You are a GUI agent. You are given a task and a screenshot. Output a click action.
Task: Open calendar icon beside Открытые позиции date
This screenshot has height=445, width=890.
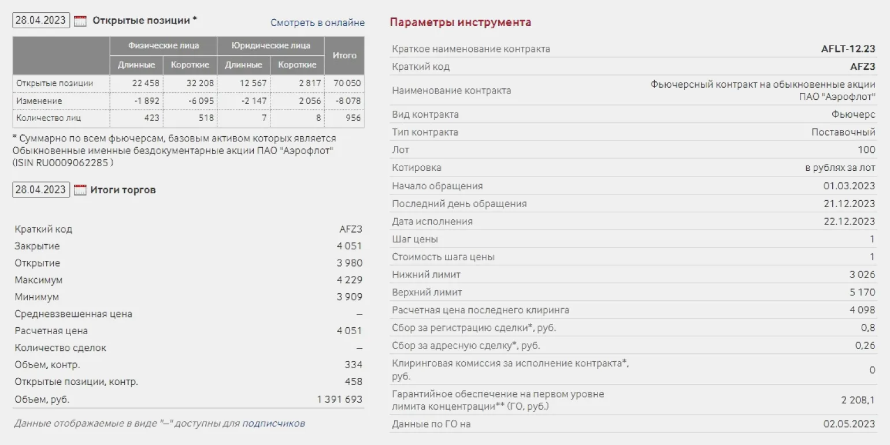pos(80,21)
